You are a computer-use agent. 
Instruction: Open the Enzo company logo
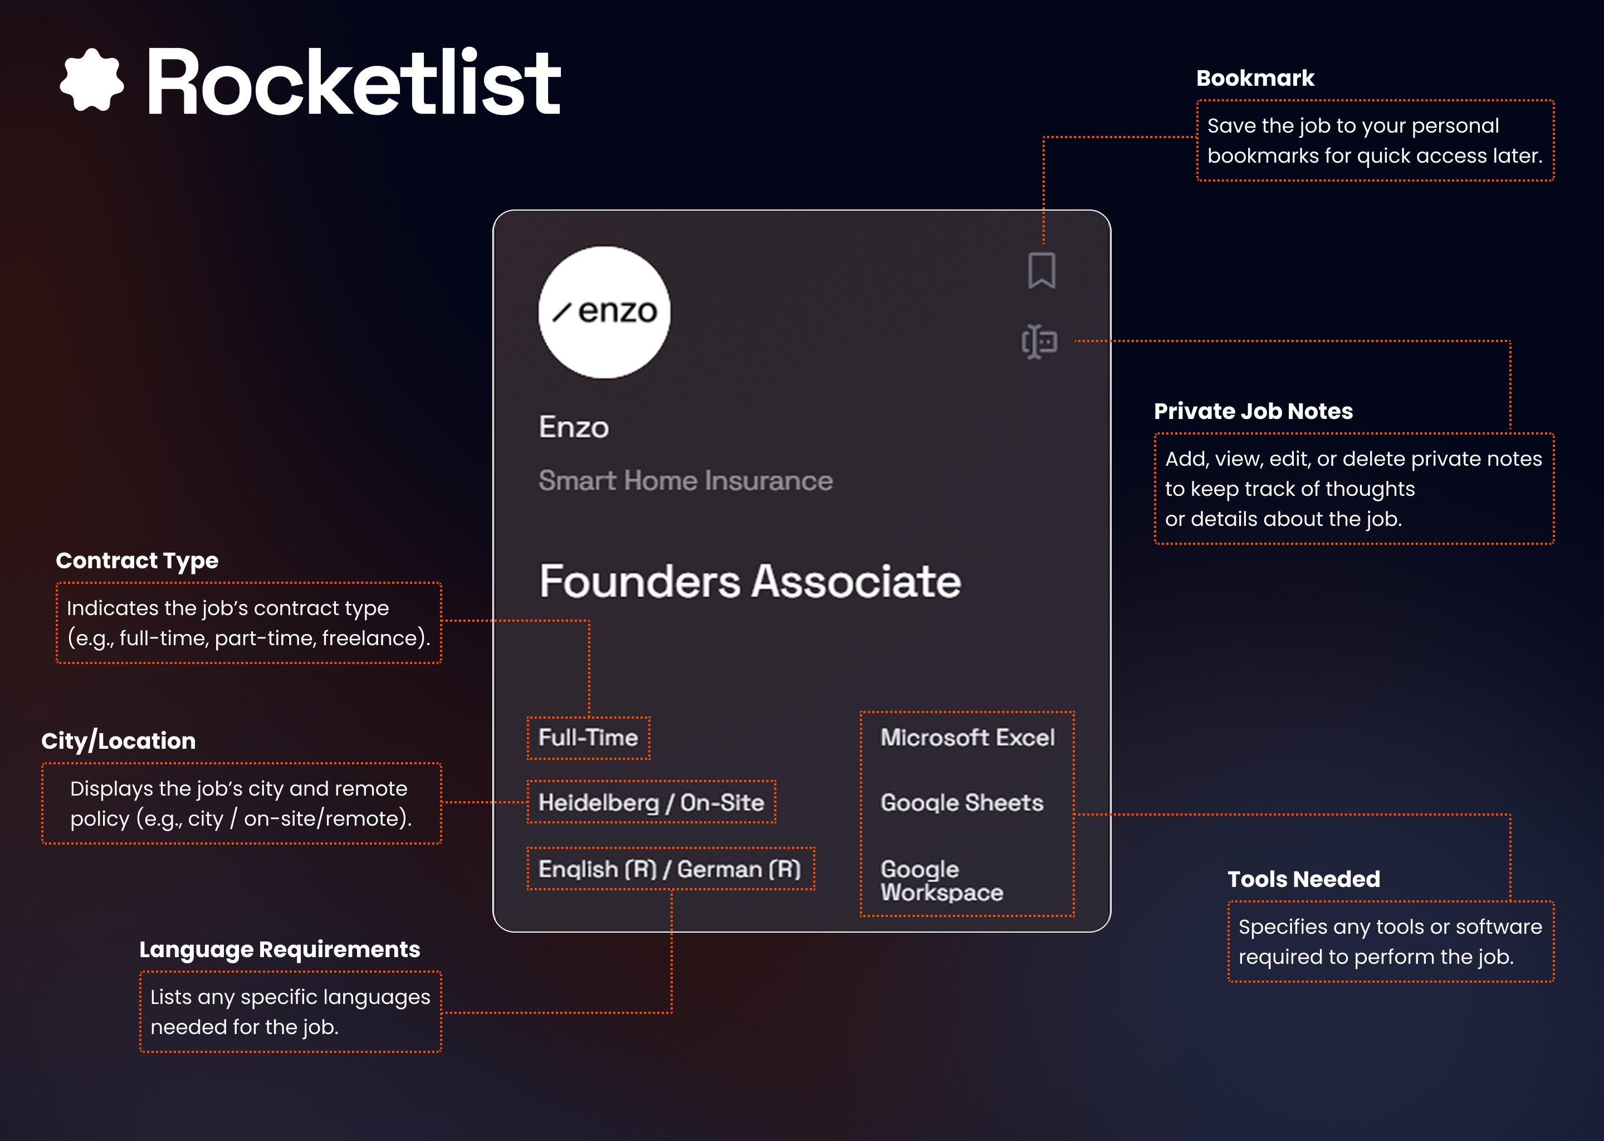coord(604,312)
